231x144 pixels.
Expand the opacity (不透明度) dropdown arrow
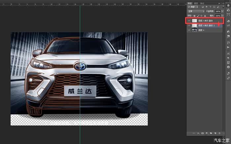point(222,11)
